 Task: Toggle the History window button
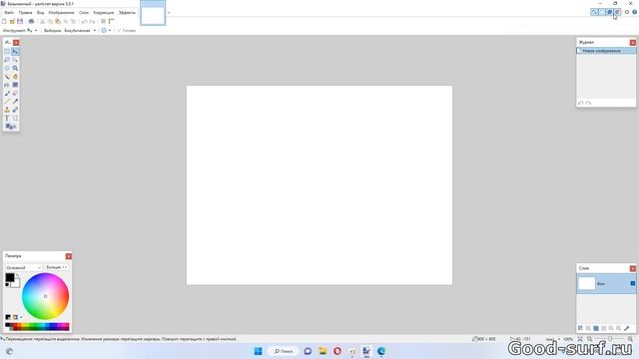602,12
